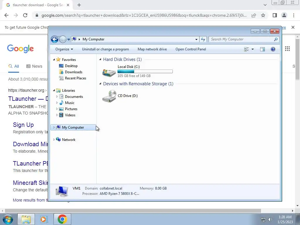
Task: Open Downloads in Favorites
Action: (74, 72)
